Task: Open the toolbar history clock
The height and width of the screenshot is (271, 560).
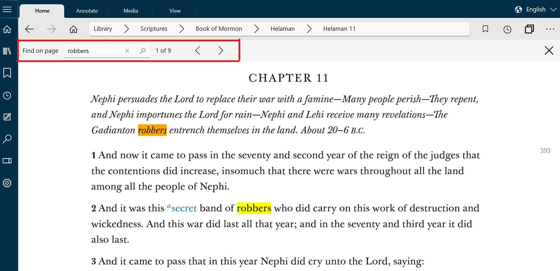Action: [x=507, y=29]
